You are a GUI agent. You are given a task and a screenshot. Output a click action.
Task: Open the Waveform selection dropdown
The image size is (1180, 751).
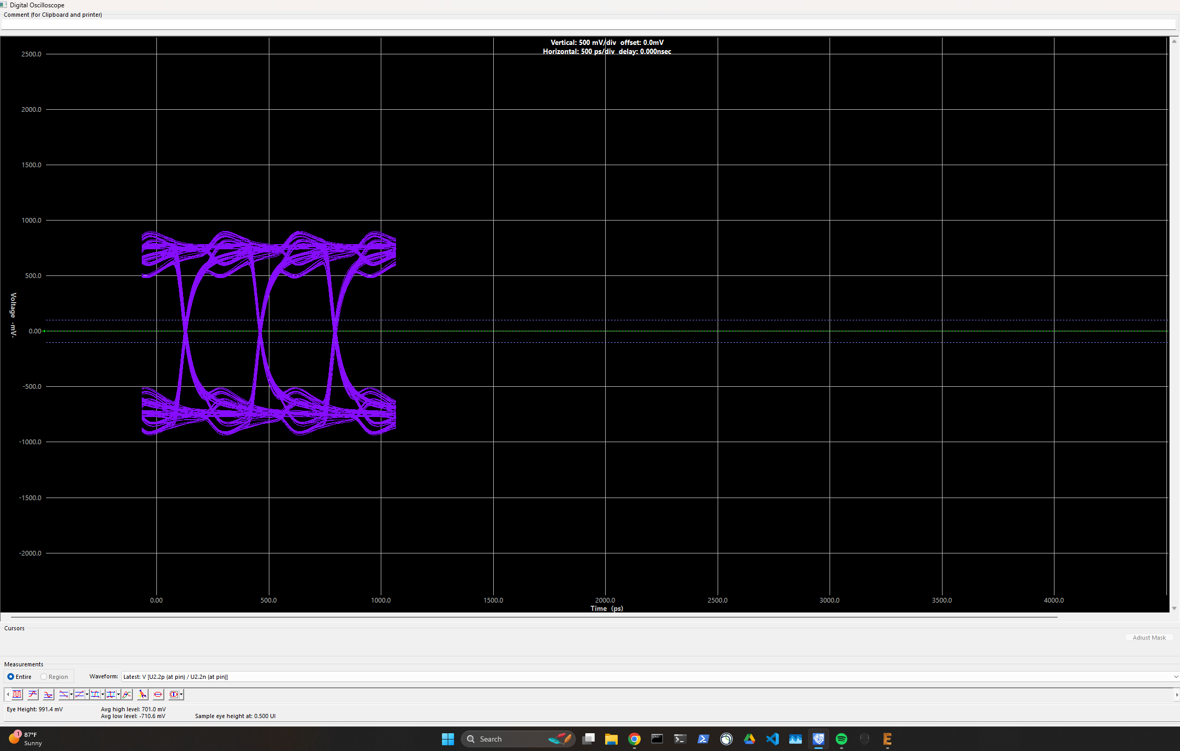pyautogui.click(x=1175, y=677)
